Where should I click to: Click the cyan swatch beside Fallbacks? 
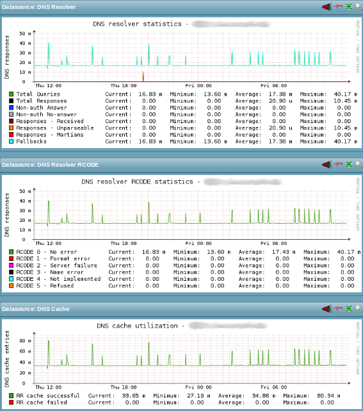click(12, 142)
